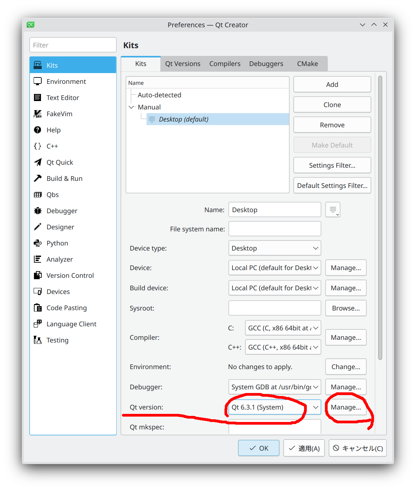The width and height of the screenshot is (416, 490).
Task: Open the Compilers tab
Action: click(225, 64)
